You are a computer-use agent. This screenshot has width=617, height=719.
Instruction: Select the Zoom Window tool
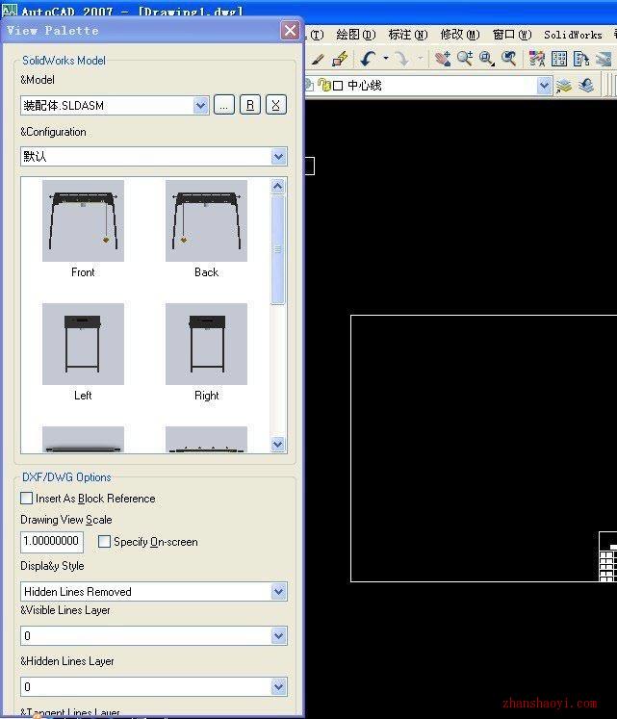pos(486,59)
